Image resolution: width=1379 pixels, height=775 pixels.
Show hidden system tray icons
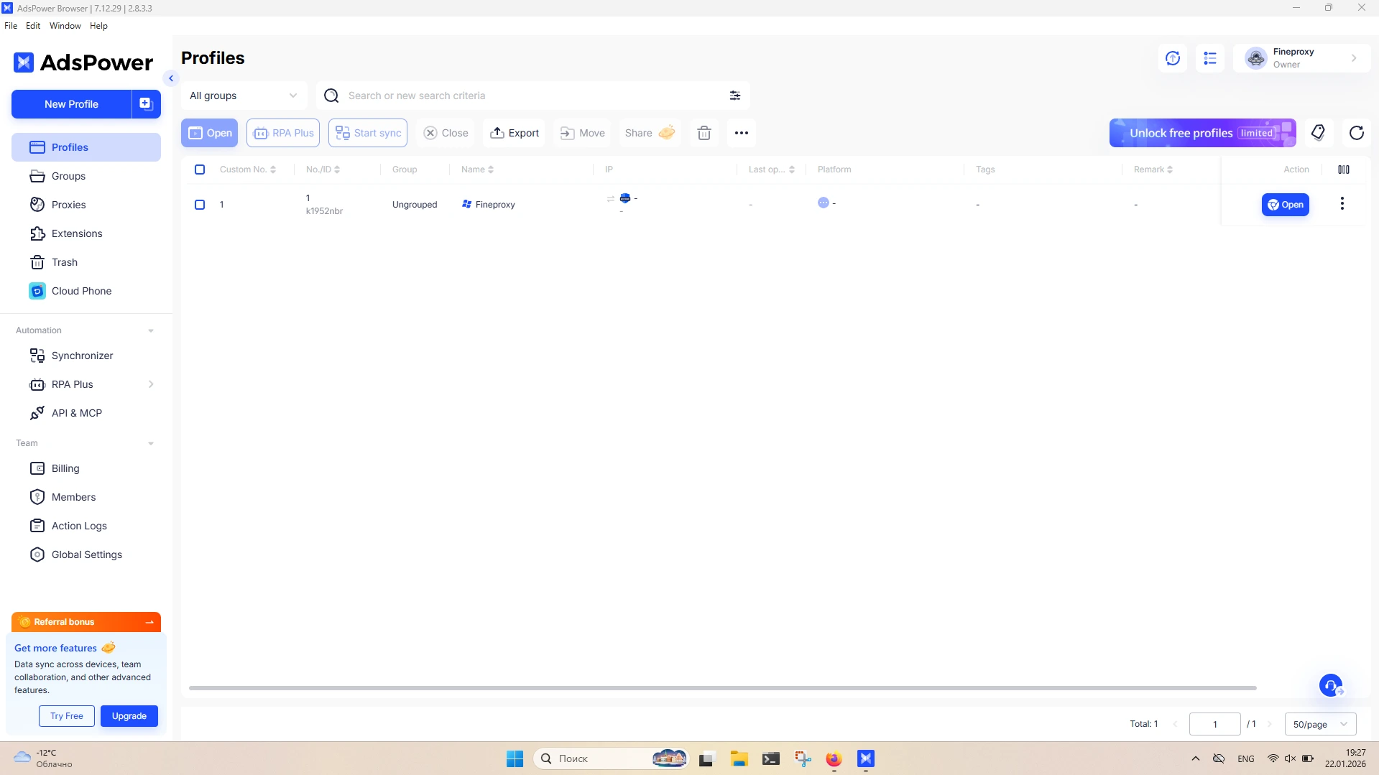point(1196,758)
